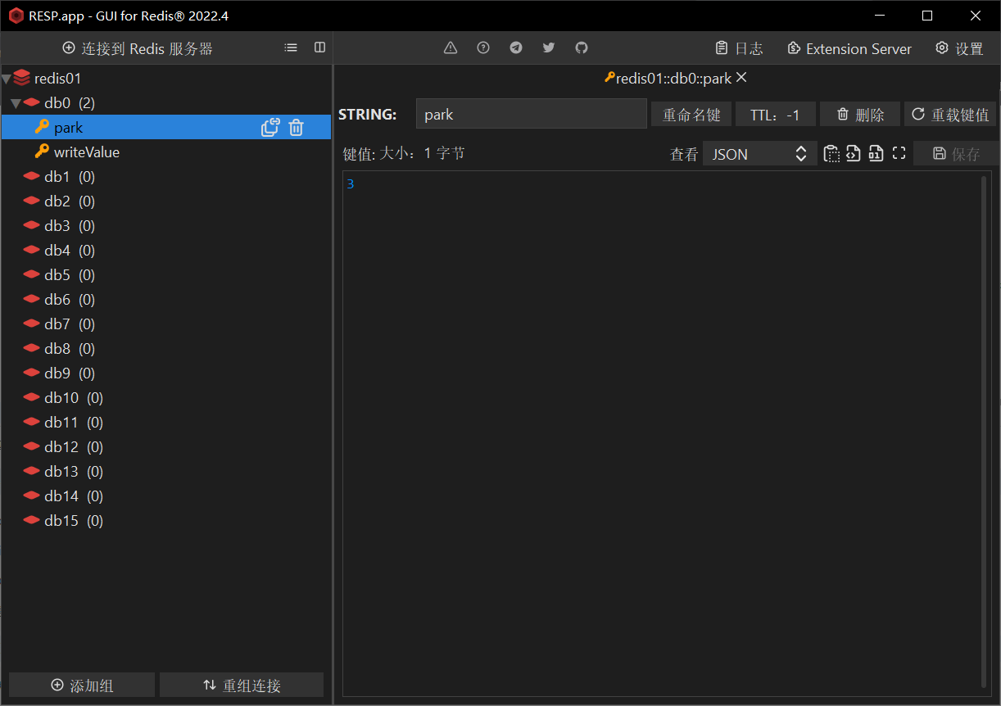This screenshot has width=1001, height=706.
Task: Select database db8 (0)
Action: [x=166, y=348]
